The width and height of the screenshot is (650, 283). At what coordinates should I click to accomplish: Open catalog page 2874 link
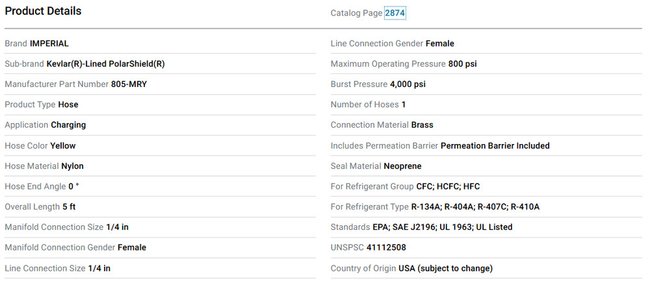click(395, 13)
